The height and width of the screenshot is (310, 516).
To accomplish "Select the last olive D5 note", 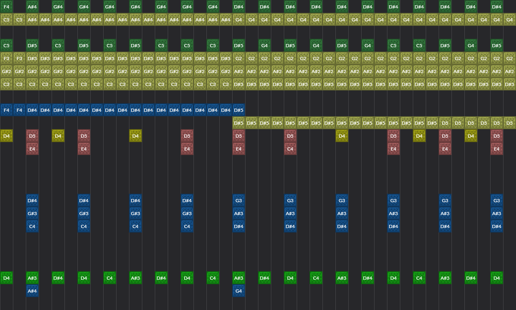I will [x=510, y=123].
